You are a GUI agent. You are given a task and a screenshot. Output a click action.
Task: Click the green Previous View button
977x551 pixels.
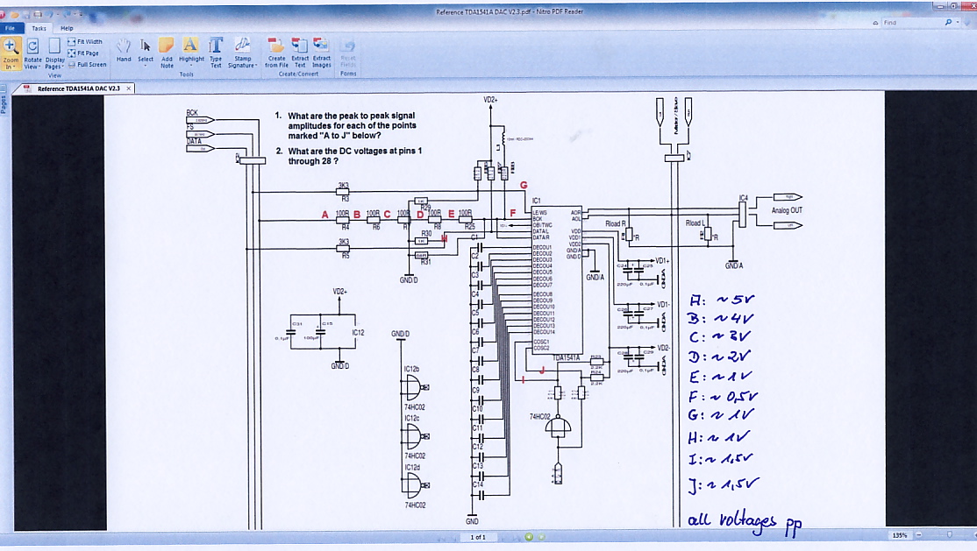(x=528, y=537)
